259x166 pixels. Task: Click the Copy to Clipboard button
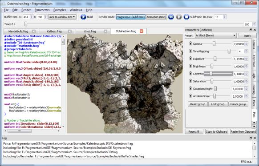click(217, 131)
